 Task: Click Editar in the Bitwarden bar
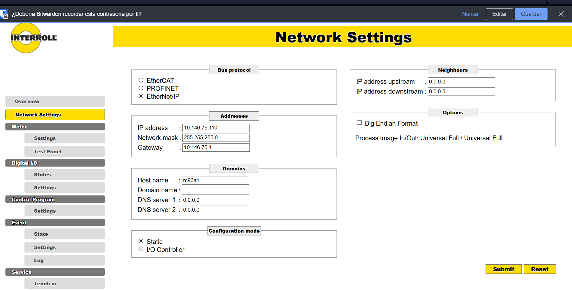(x=499, y=14)
